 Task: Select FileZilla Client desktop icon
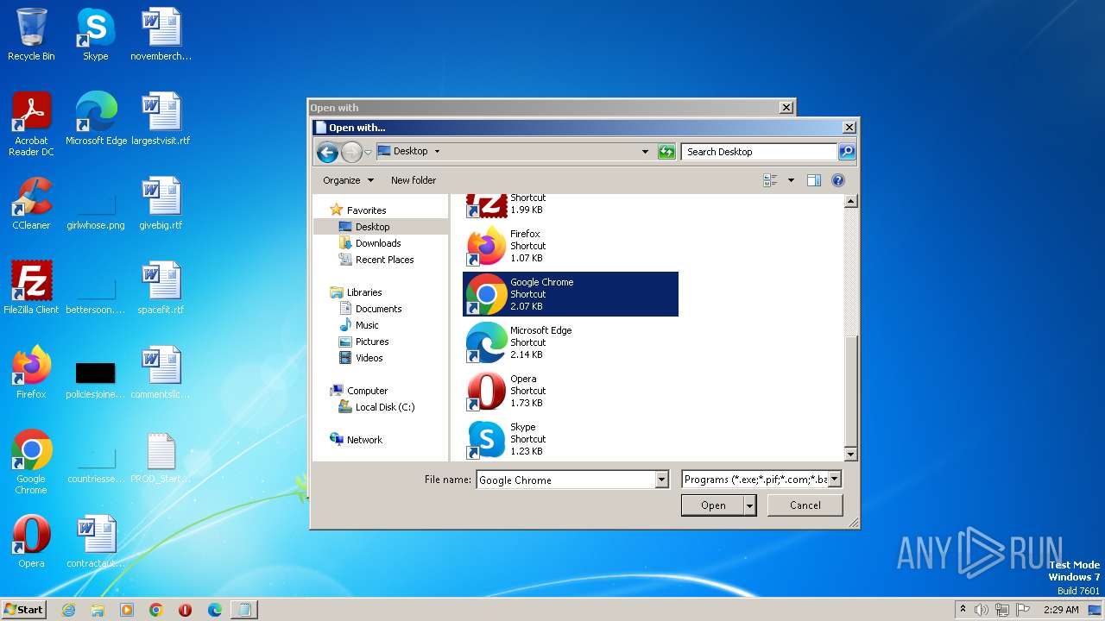31,288
